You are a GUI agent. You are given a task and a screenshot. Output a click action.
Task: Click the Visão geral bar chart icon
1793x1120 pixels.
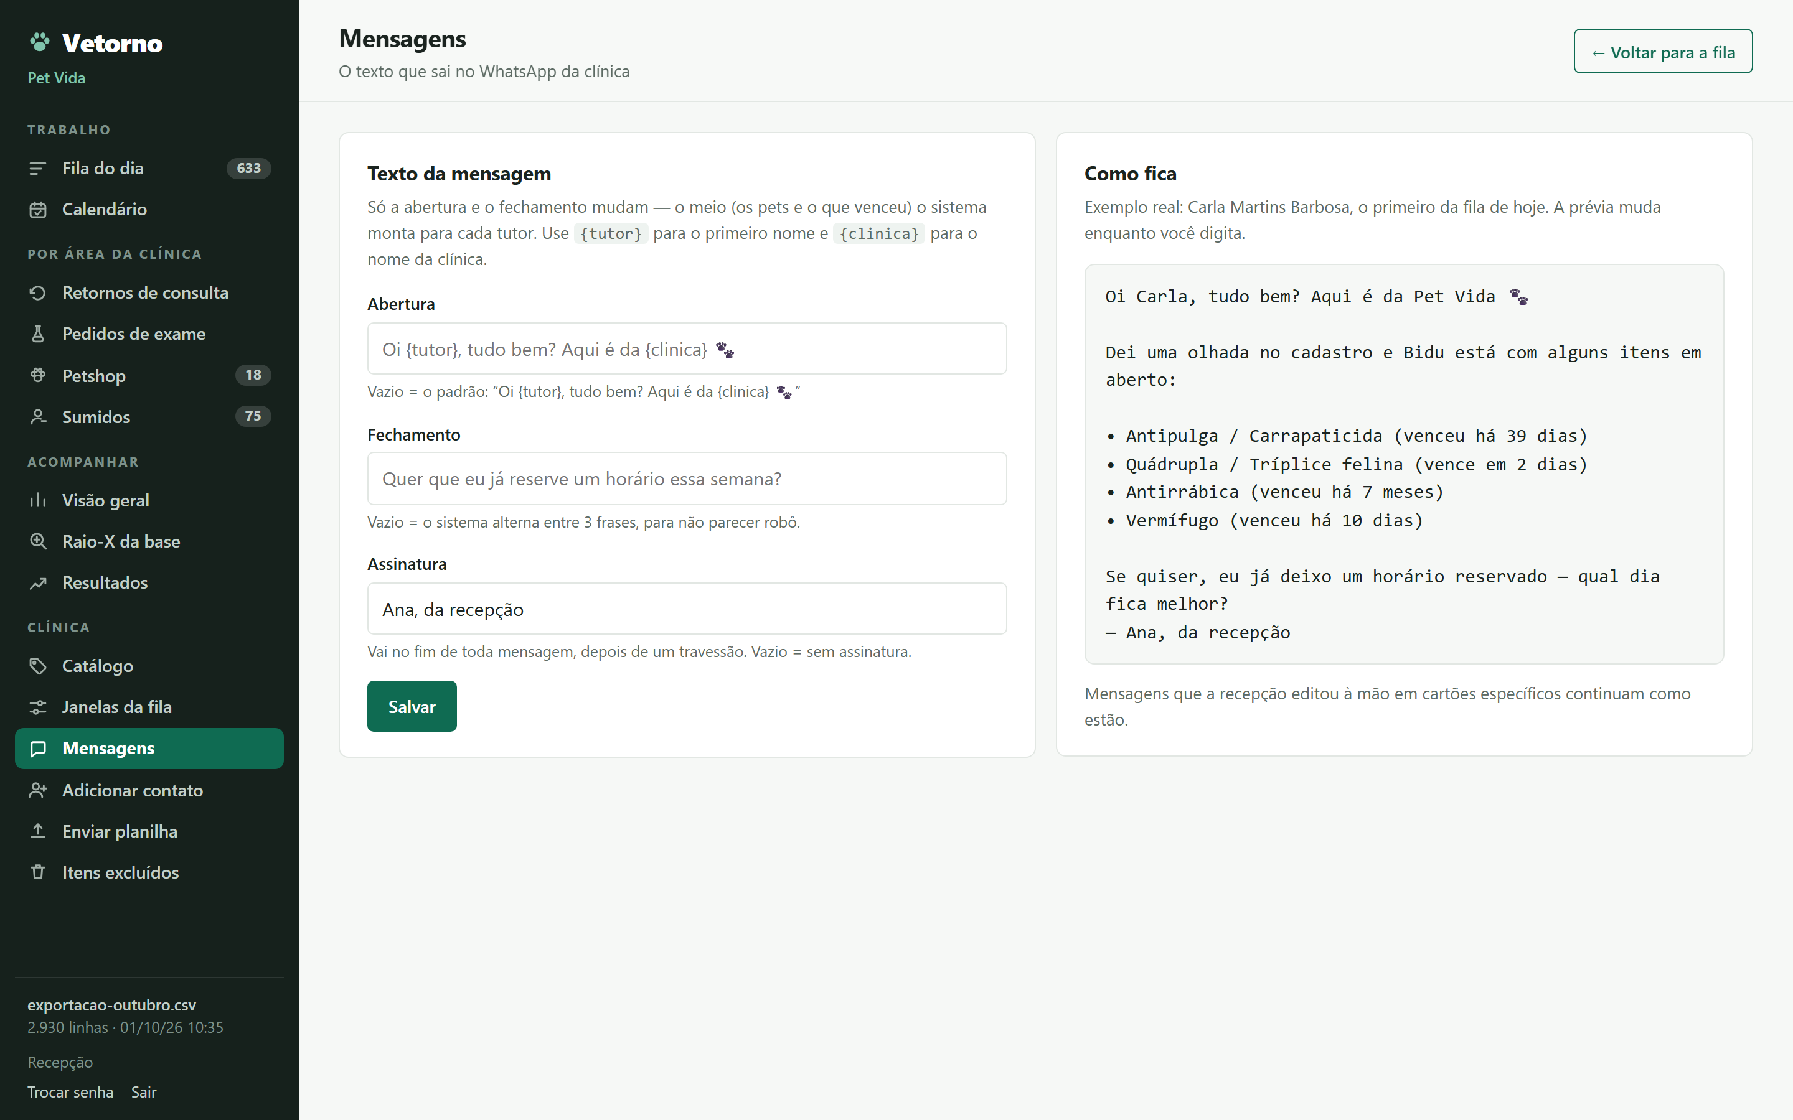[x=38, y=501]
